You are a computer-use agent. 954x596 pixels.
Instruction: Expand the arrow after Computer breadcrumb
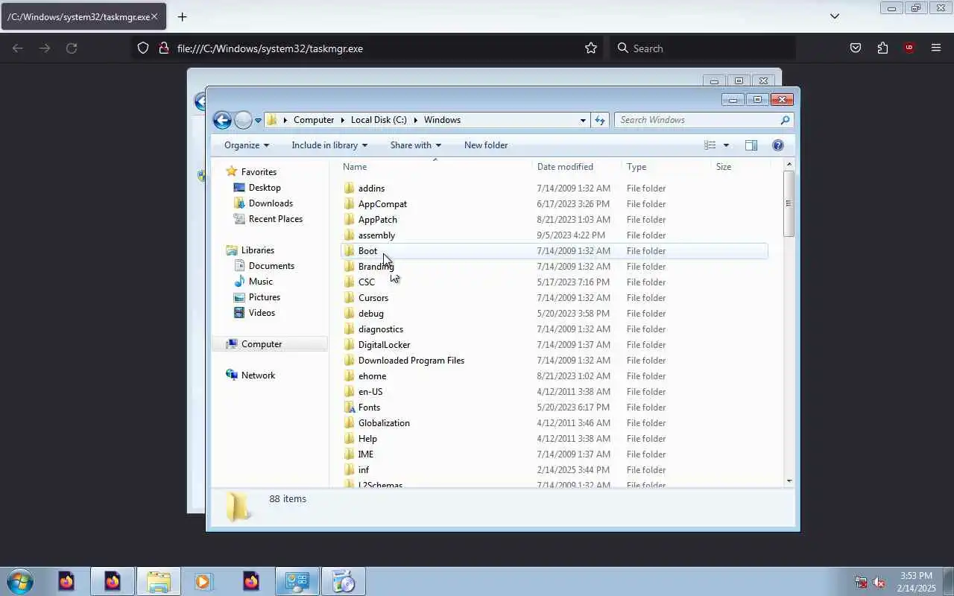(343, 120)
